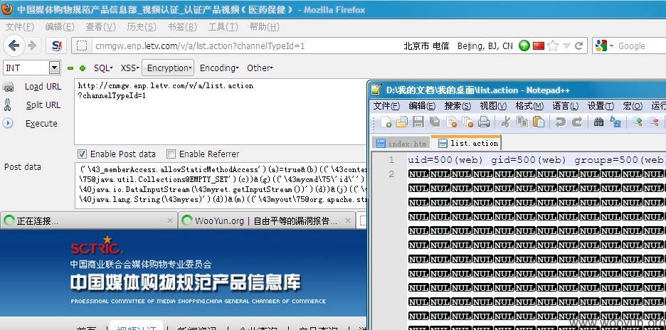Click the Load URL icon
Screen dimensions: 666x330
pyautogui.click(x=8, y=87)
